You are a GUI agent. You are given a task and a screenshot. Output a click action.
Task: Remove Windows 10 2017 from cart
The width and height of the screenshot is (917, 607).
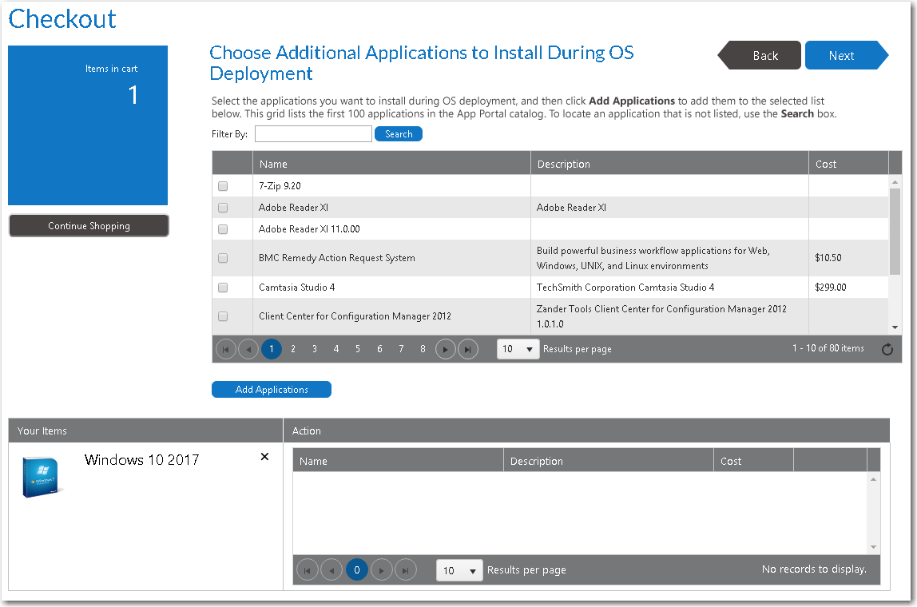(x=265, y=457)
